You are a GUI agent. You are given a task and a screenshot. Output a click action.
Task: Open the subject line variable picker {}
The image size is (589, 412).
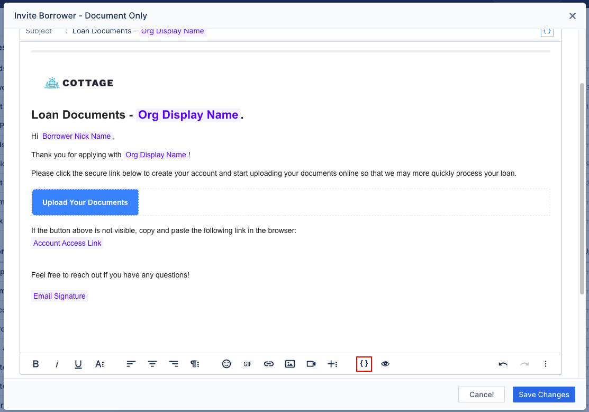click(x=547, y=31)
